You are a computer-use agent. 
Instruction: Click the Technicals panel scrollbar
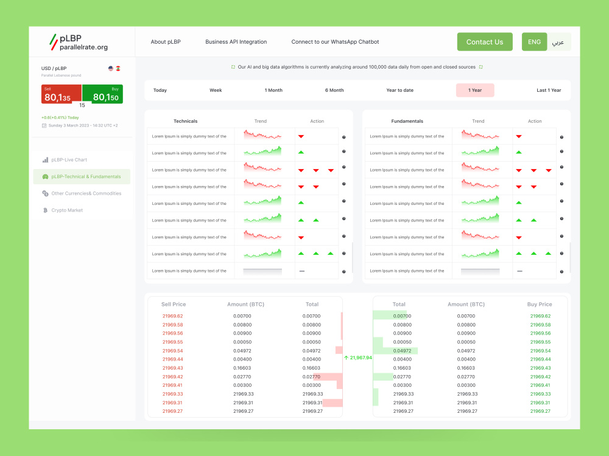coord(352,258)
